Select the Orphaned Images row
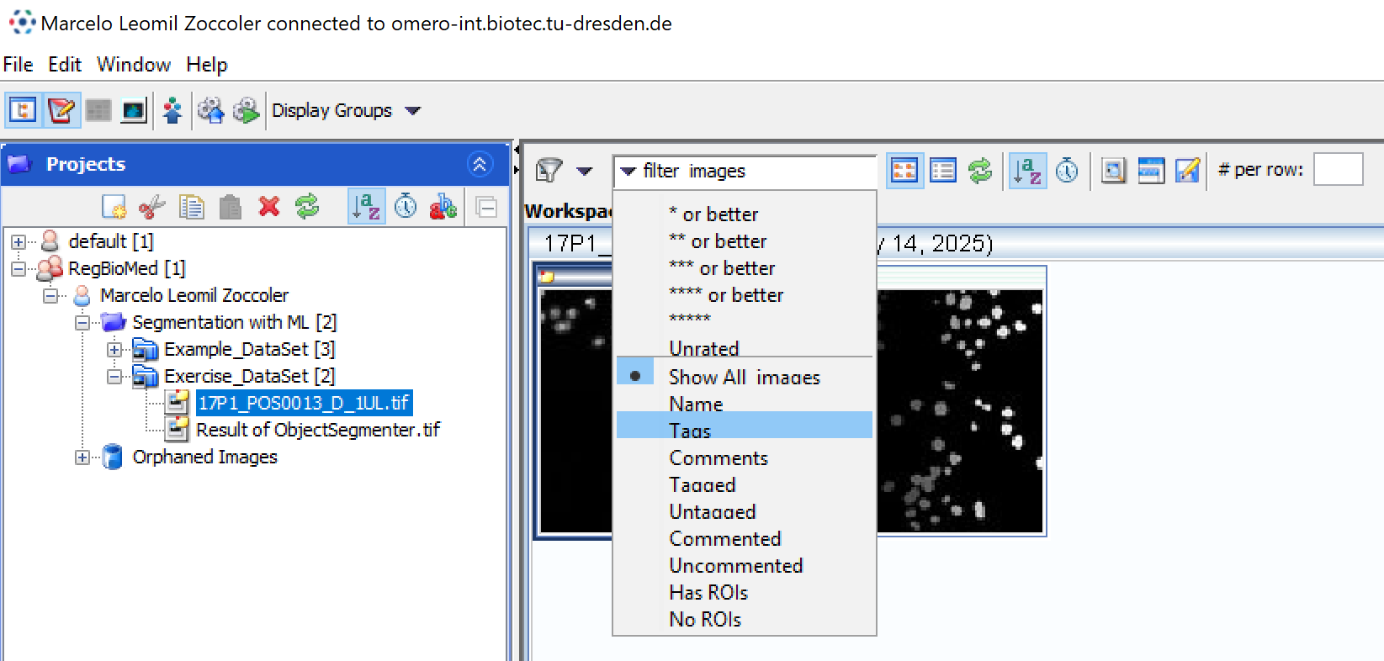This screenshot has height=661, width=1384. (x=205, y=457)
